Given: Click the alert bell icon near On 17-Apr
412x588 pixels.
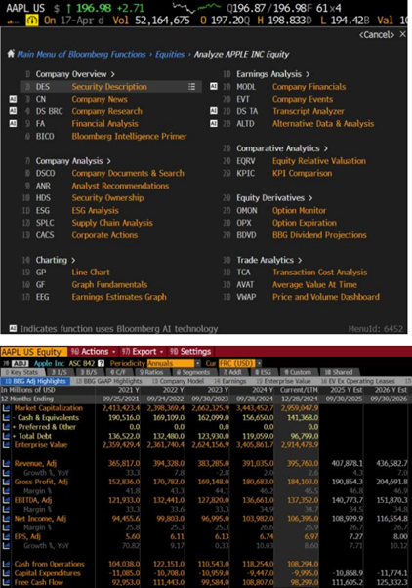Looking at the screenshot, I should point(32,21).
